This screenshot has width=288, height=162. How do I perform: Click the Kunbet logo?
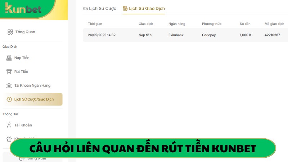click(23, 8)
